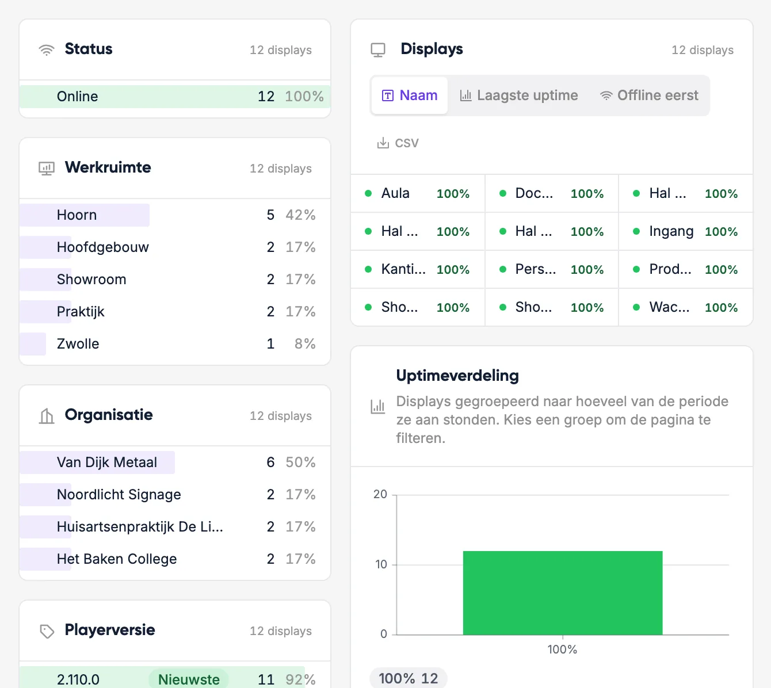
Task: Click the CSV download arrow icon
Action: pos(383,143)
